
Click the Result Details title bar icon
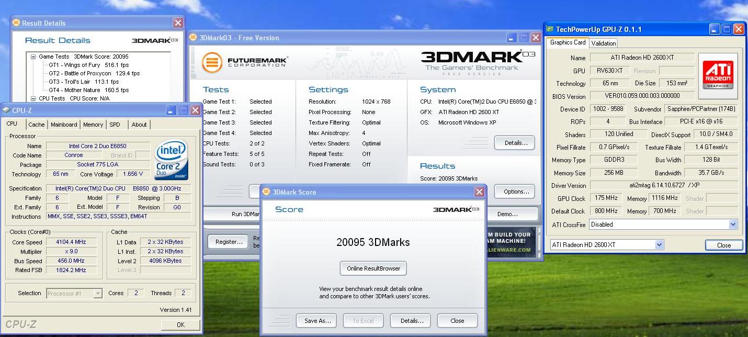click(x=16, y=23)
